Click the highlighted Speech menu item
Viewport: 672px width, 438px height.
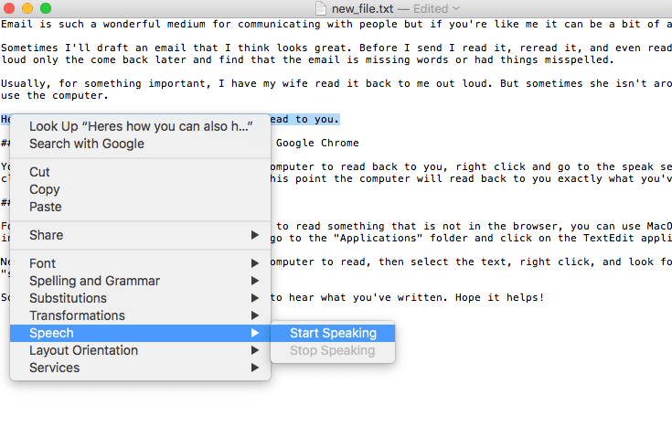tap(140, 333)
